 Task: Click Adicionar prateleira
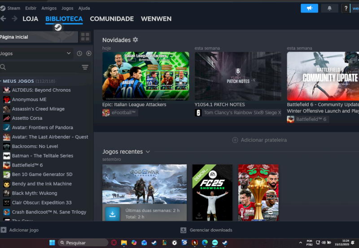[264, 140]
